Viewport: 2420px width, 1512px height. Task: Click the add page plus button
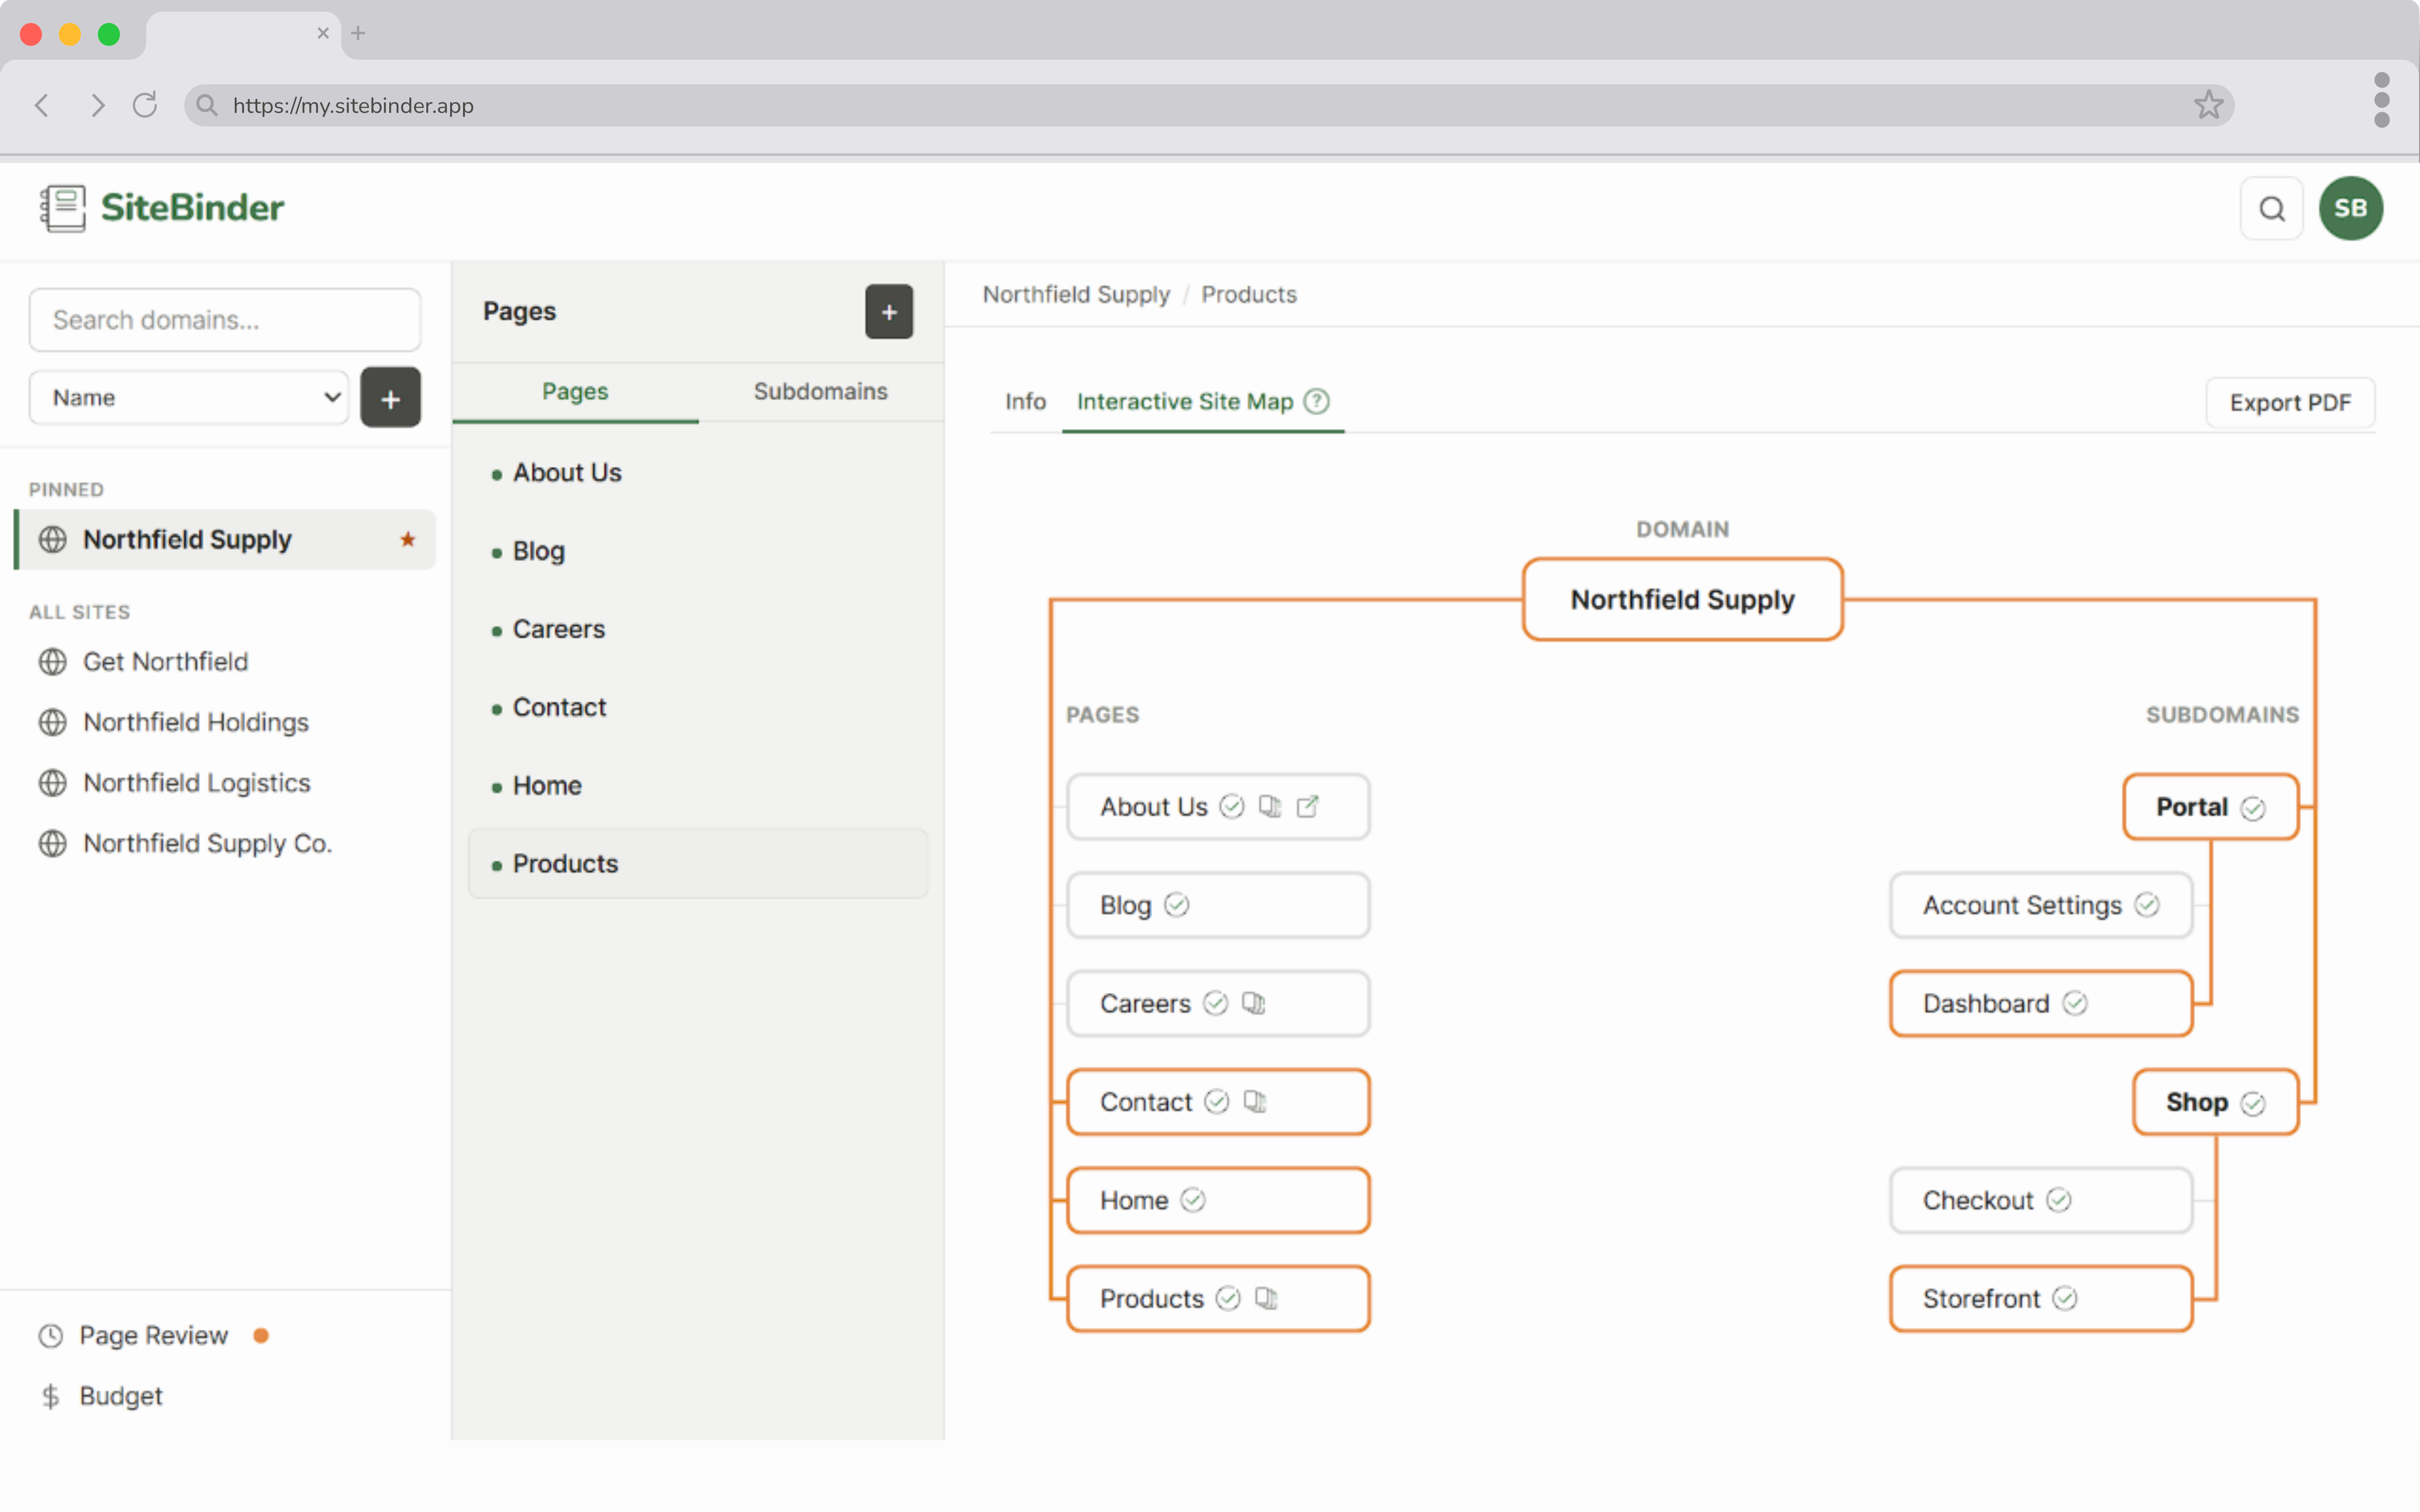coord(889,312)
